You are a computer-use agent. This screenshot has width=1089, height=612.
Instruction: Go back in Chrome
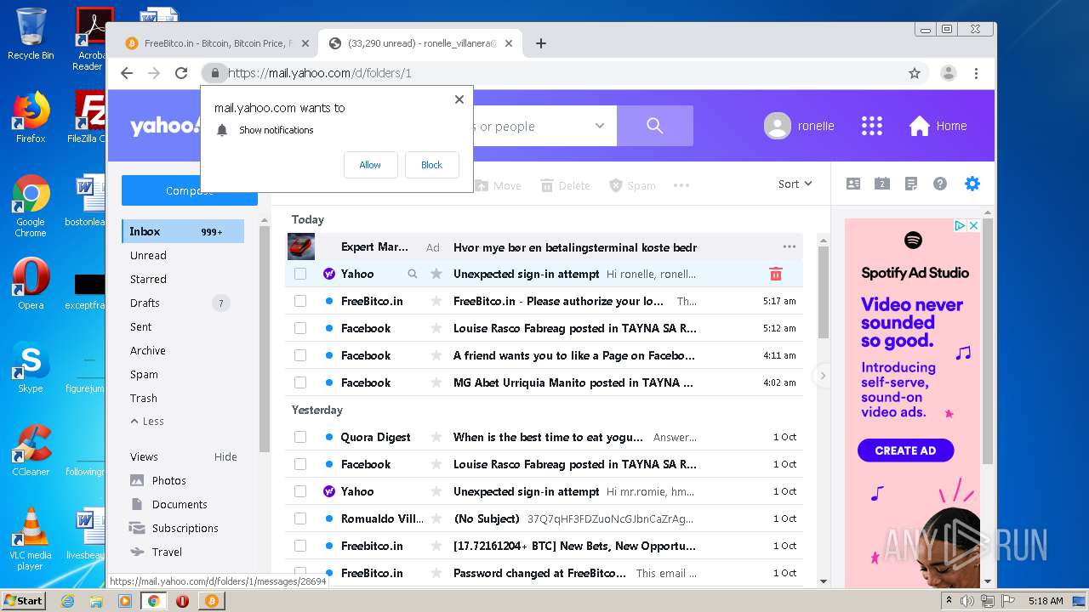click(x=127, y=73)
